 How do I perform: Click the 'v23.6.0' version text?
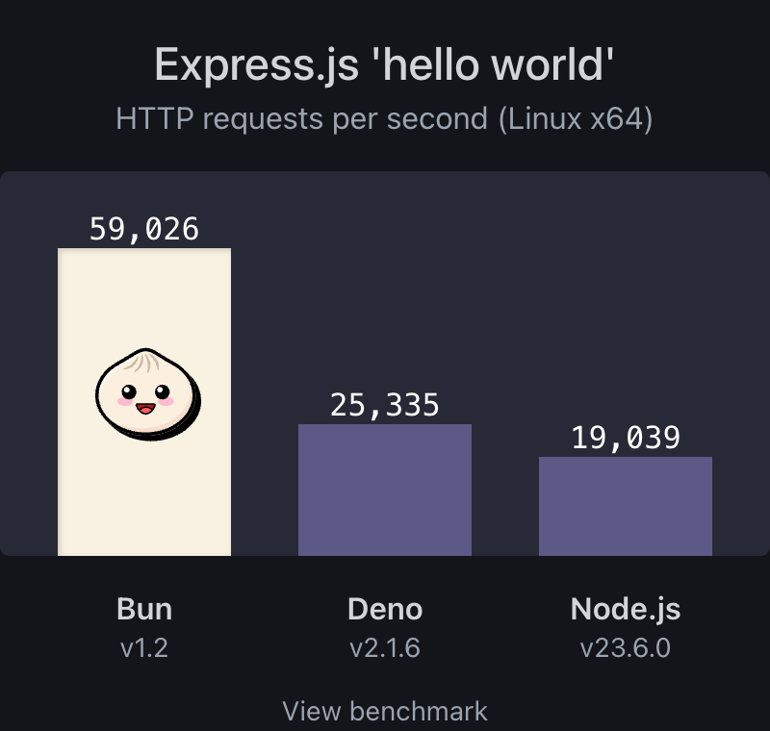coord(626,647)
